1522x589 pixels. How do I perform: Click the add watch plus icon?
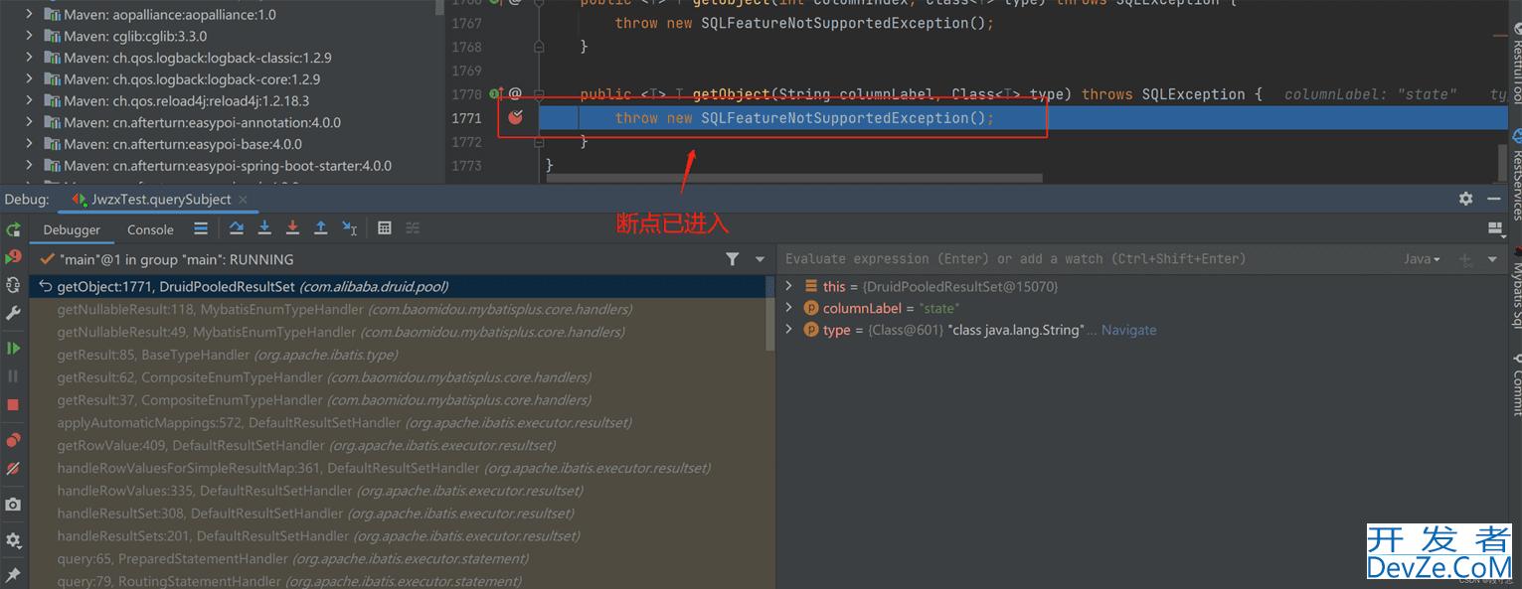[1465, 259]
